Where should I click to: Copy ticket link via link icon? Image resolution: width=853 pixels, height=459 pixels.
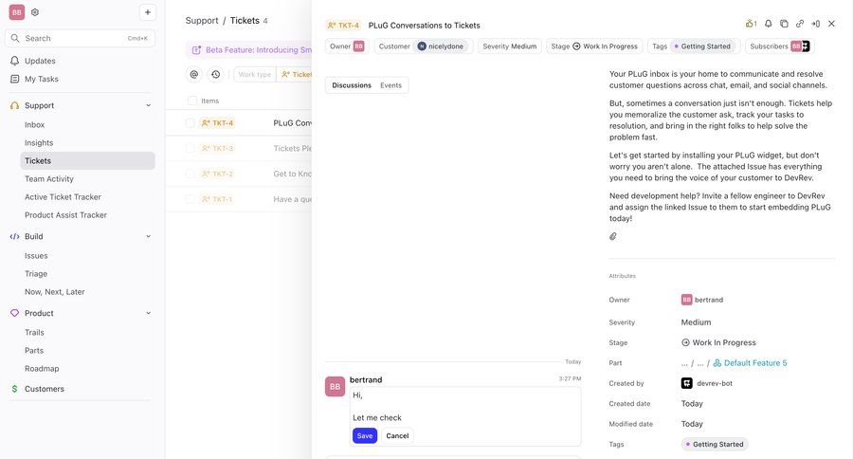[800, 24]
